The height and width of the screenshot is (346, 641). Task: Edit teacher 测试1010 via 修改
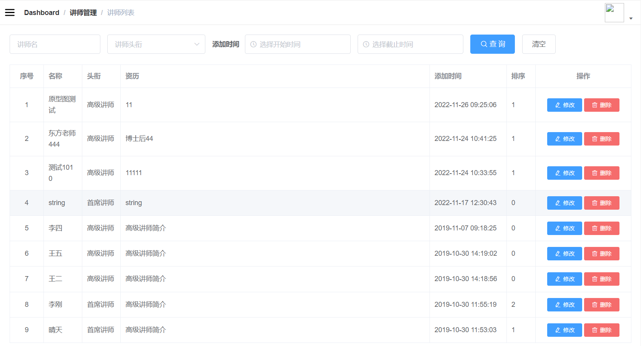564,173
